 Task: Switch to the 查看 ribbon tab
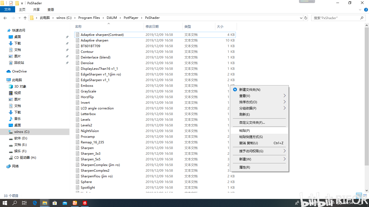pos(51,9)
